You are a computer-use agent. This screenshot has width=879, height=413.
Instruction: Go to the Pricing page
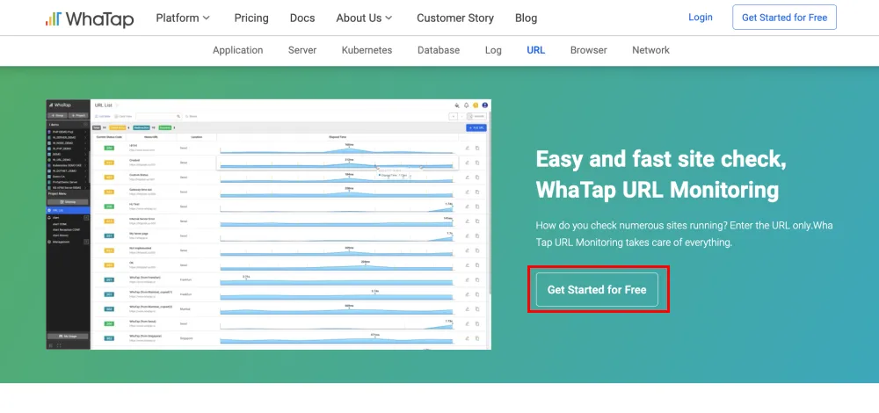pyautogui.click(x=251, y=18)
